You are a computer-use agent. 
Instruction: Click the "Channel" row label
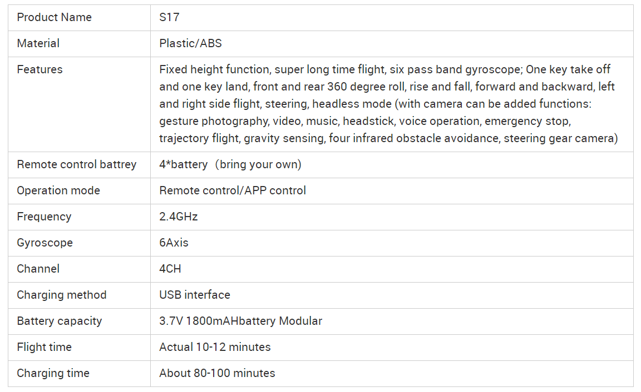38,269
